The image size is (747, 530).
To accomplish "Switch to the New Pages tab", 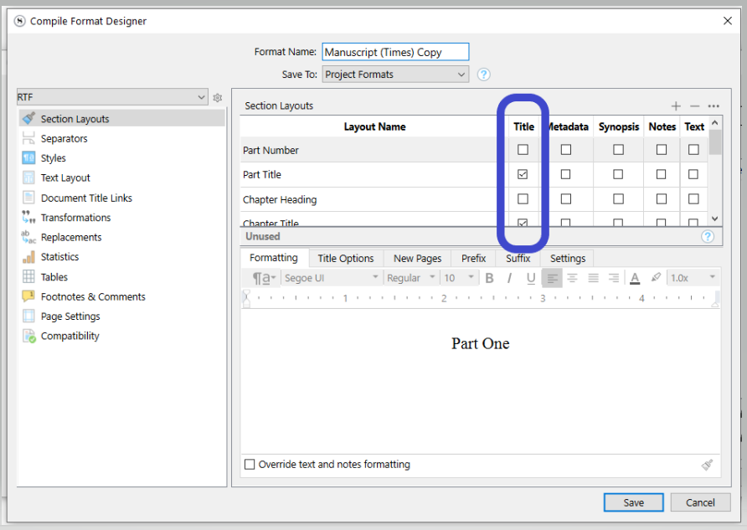I will pyautogui.click(x=417, y=258).
